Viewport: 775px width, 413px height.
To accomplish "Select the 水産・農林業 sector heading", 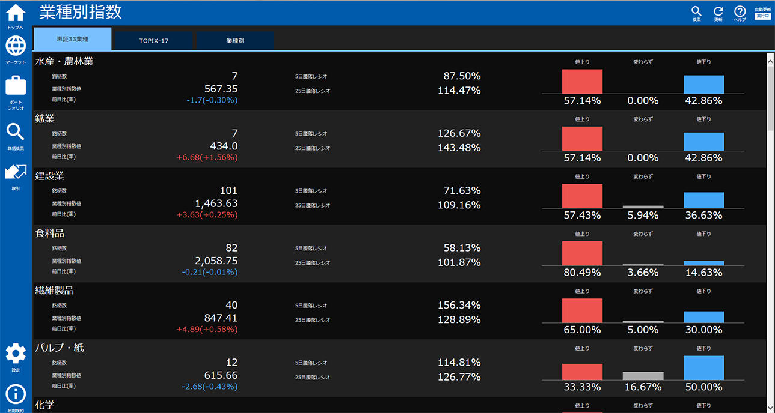I will point(64,61).
